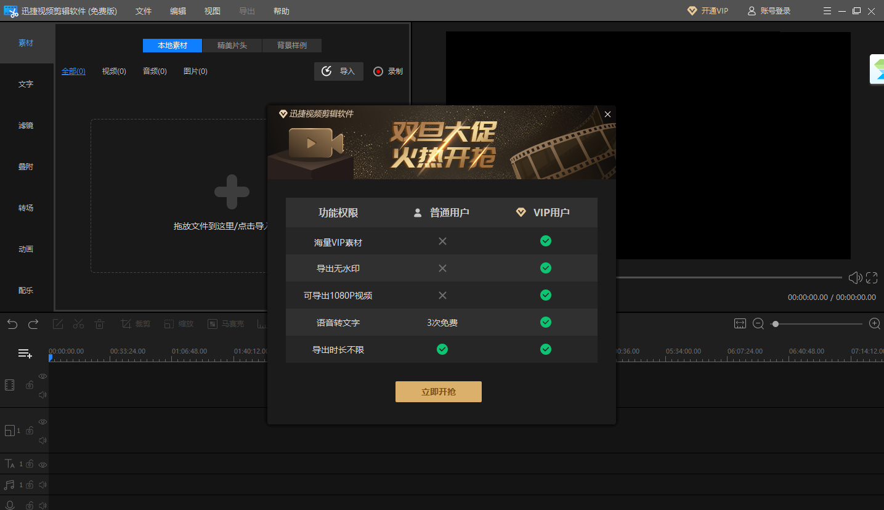The height and width of the screenshot is (510, 884).
Task: Click the picture-in-picture track icon
Action: click(9, 431)
